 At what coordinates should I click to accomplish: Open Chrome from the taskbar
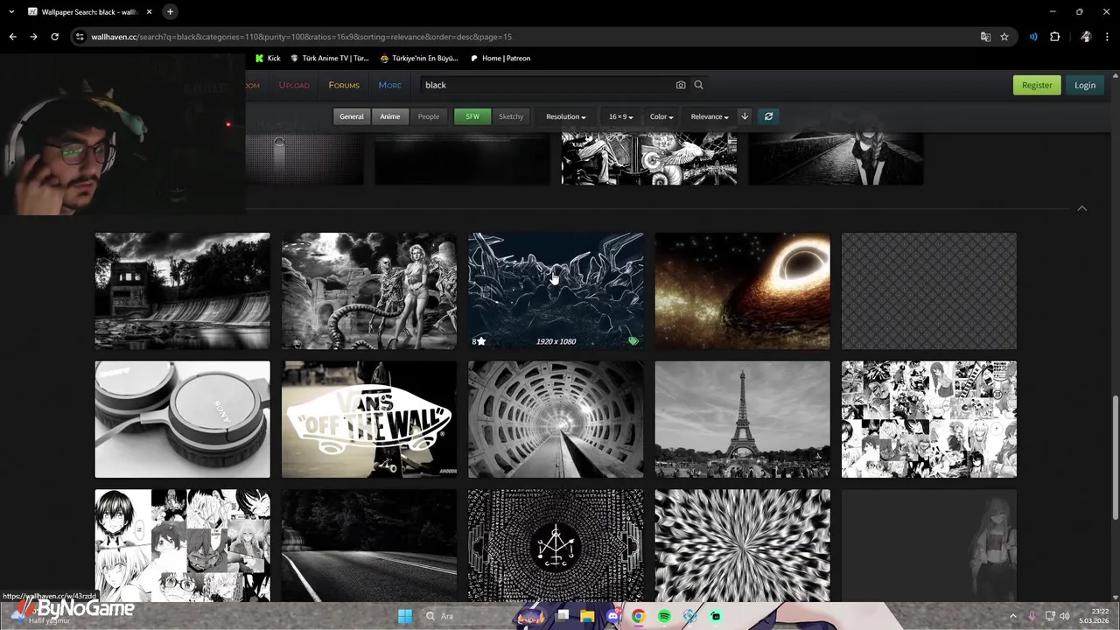[x=639, y=616]
